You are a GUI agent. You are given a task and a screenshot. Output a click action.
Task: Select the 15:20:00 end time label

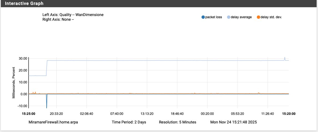pyautogui.click(x=289, y=113)
